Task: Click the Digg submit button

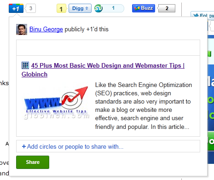Action: pyautogui.click(x=80, y=8)
